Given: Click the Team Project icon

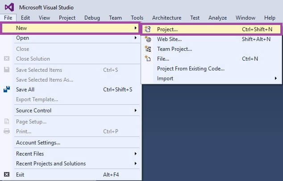Looking at the screenshot, I should point(148,49).
